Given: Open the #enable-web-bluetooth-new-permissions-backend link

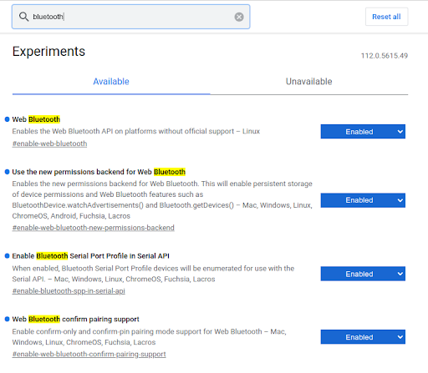Looking at the screenshot, I should tap(94, 228).
